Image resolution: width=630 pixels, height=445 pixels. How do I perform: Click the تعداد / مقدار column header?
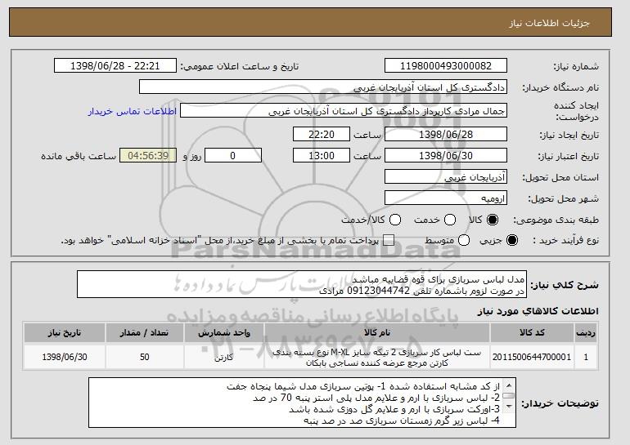tap(145, 333)
